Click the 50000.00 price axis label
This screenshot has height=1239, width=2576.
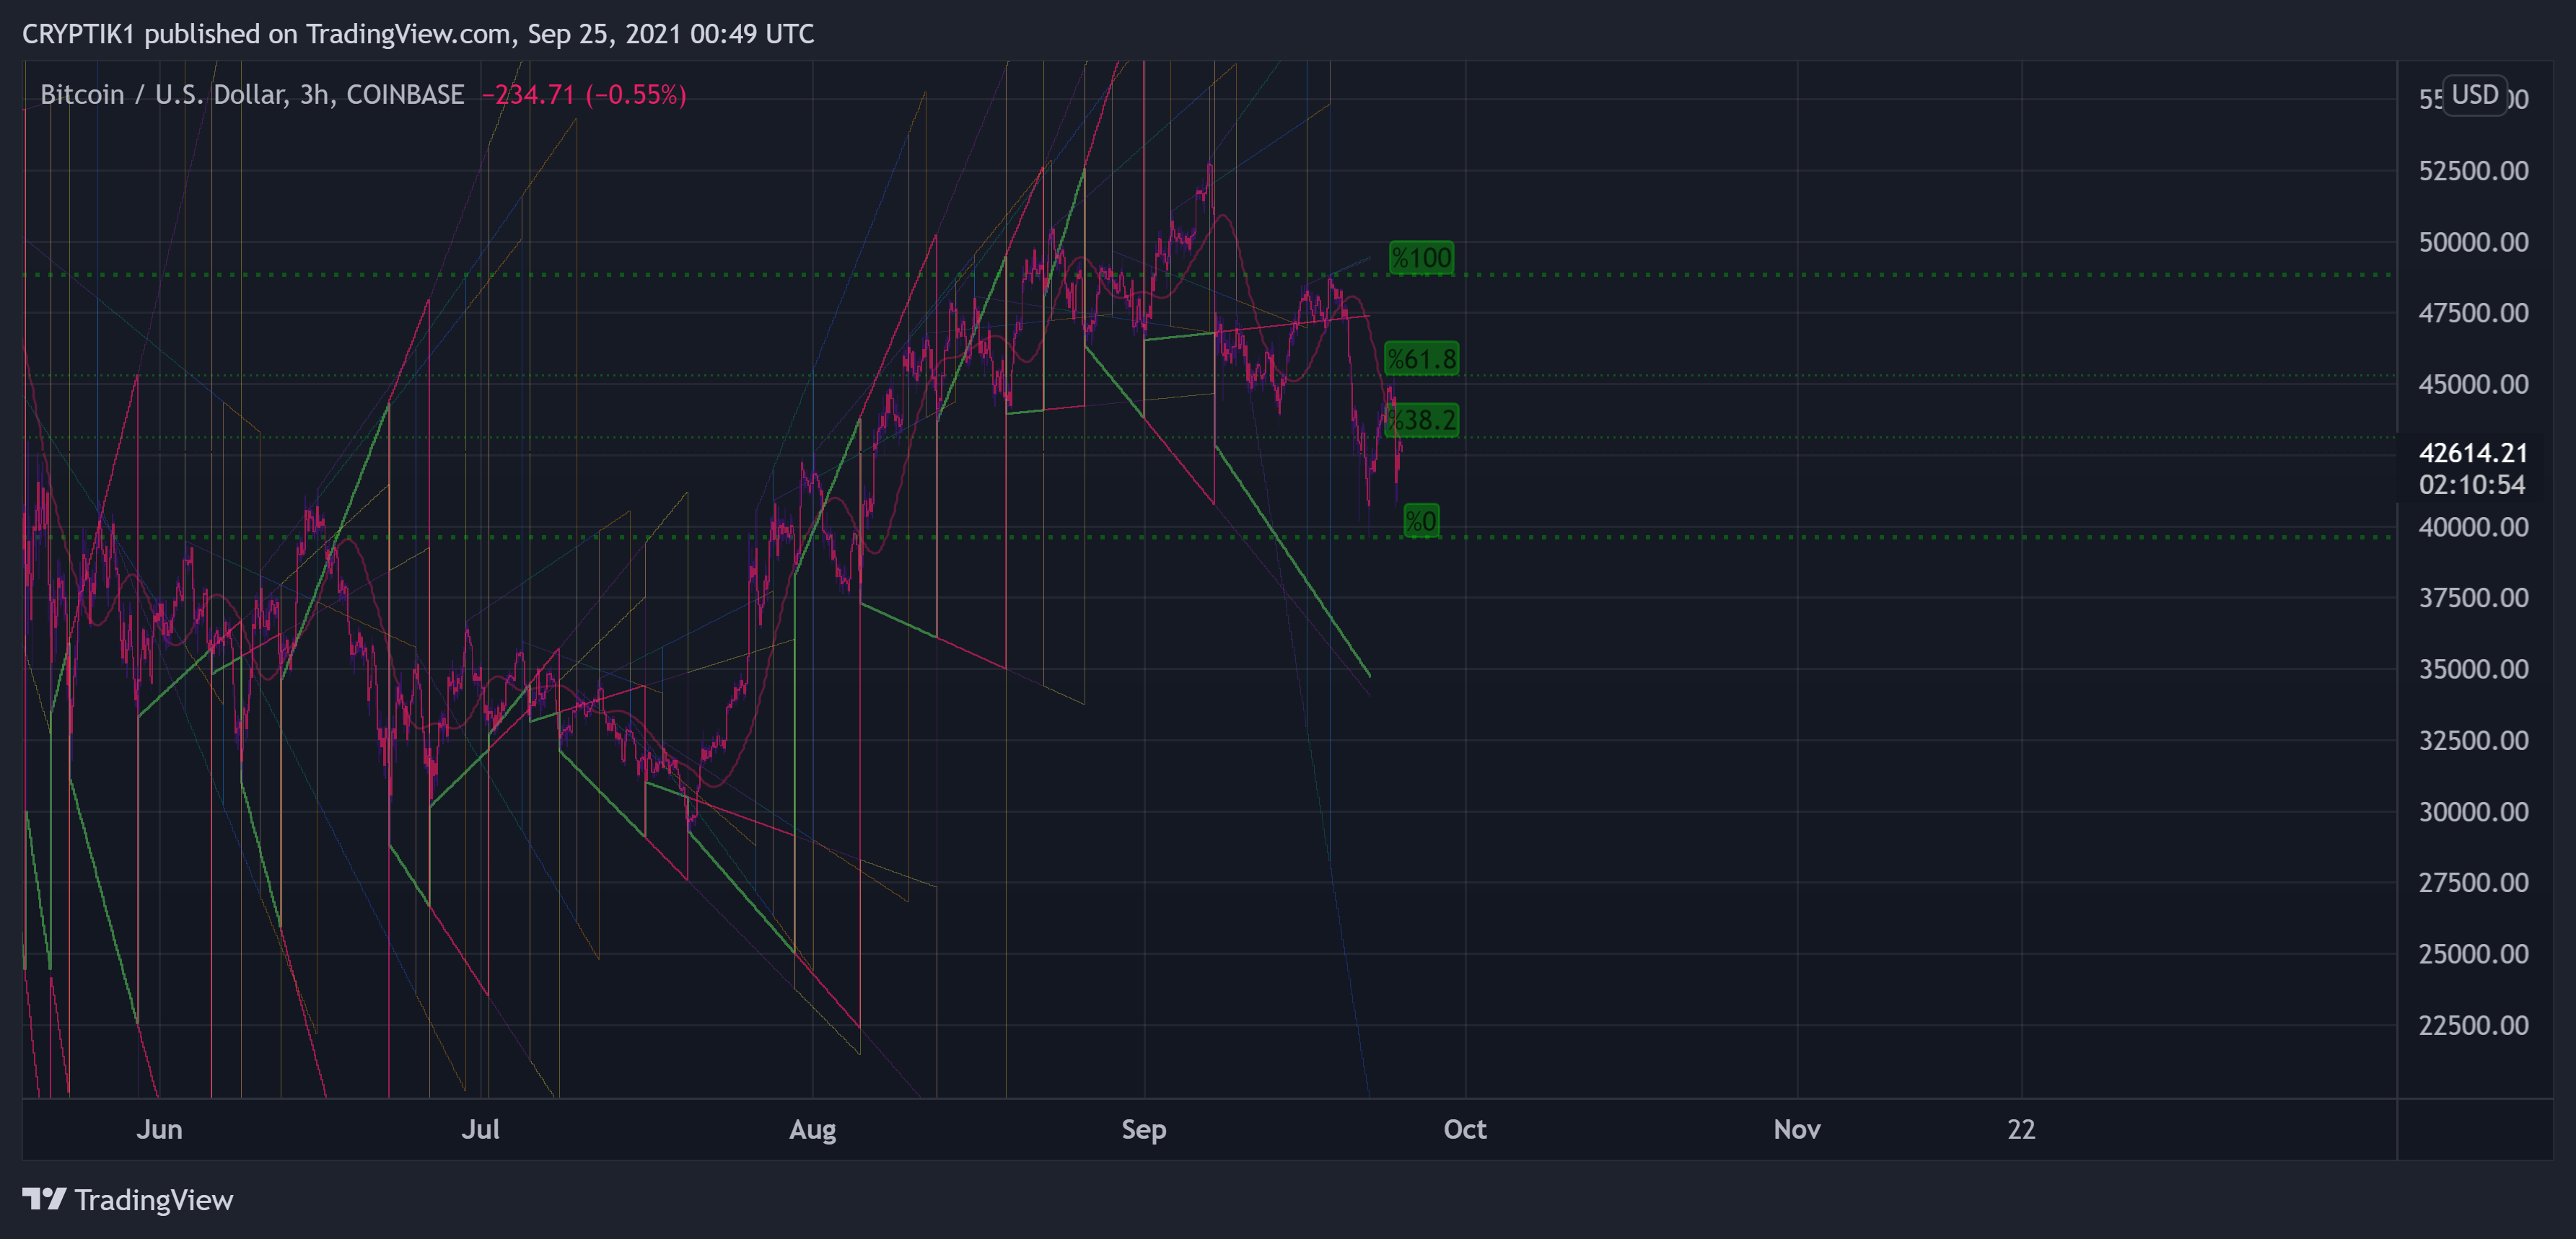point(2473,242)
